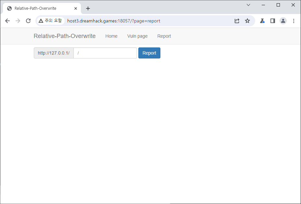Click the Report navbar link
Image resolution: width=301 pixels, height=204 pixels.
point(164,36)
